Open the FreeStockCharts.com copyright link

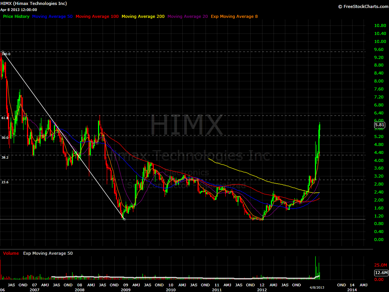(363, 6)
